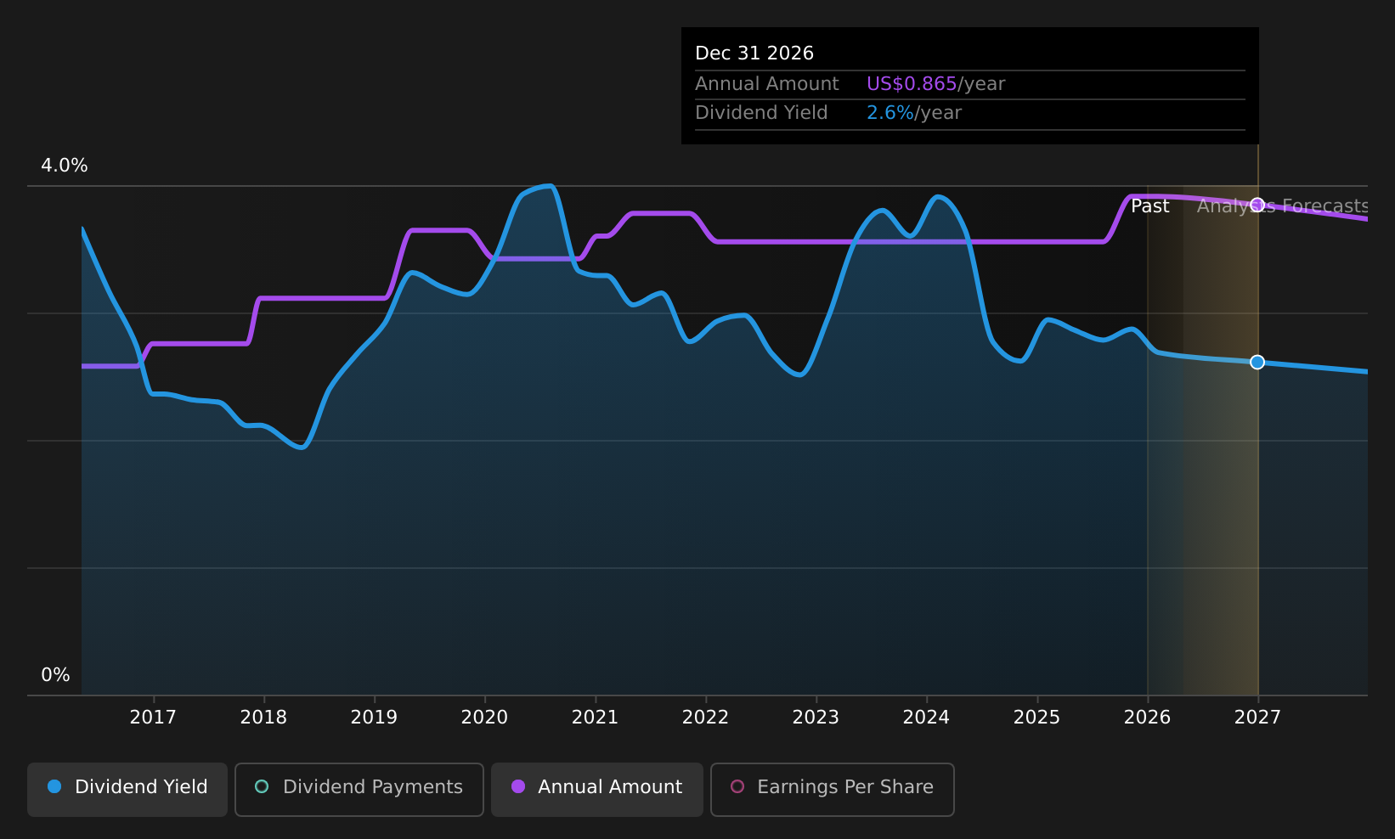The width and height of the screenshot is (1395, 839).
Task: Click the 4.0% y-axis label
Action: [x=65, y=166]
